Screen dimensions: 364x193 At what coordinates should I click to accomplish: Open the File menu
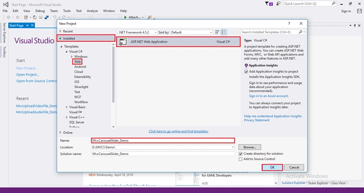pyautogui.click(x=5, y=11)
